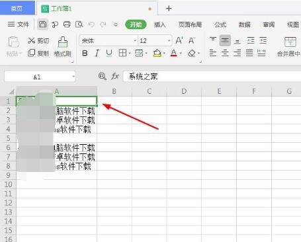This screenshot has height=242, width=301.
Task: Add a new tab with plus button
Action: point(169,9)
